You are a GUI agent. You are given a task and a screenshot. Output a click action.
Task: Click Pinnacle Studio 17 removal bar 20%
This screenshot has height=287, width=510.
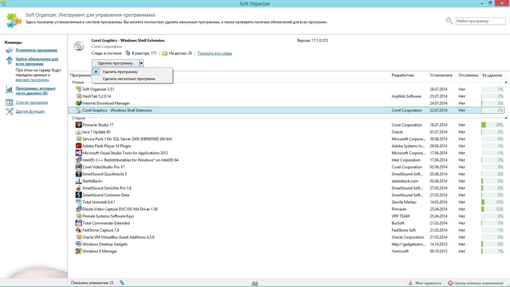pyautogui.click(x=492, y=125)
